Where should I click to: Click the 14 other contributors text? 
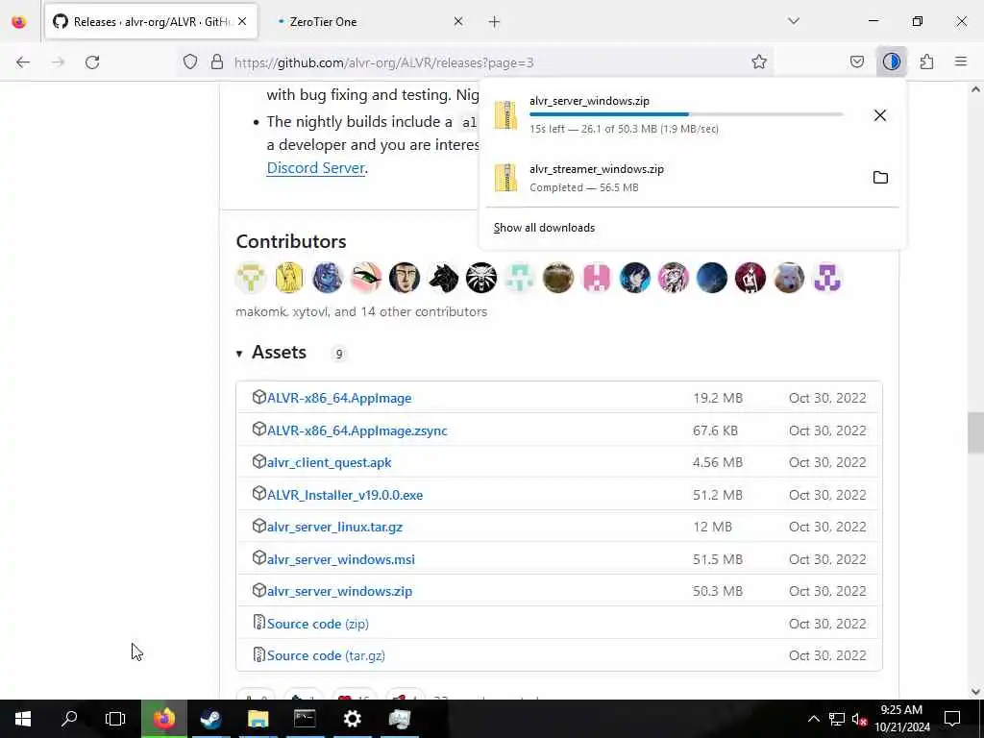[423, 312]
